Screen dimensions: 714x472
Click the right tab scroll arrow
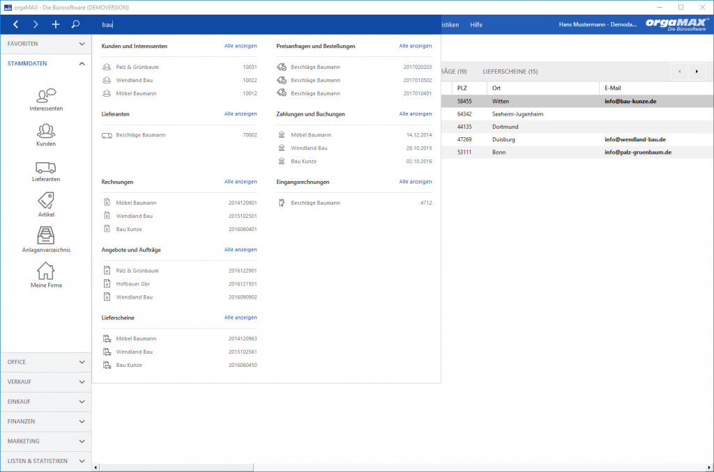point(697,72)
